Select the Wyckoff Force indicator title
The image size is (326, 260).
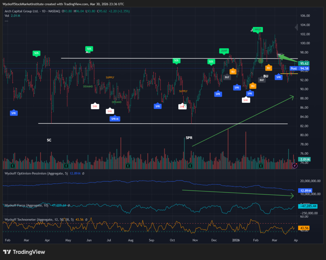coord(25,205)
